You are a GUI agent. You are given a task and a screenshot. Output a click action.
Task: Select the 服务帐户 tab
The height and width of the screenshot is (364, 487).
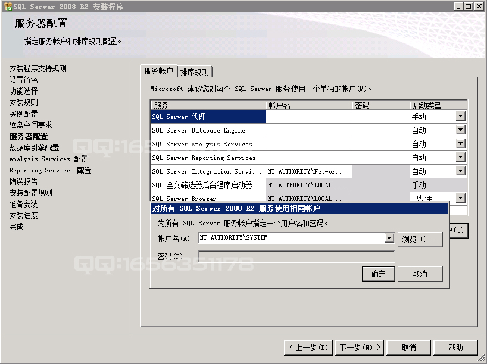(x=159, y=71)
